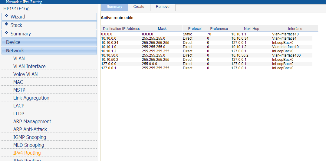
Task: Sort by Destination IP Address column header
Action: (121, 29)
